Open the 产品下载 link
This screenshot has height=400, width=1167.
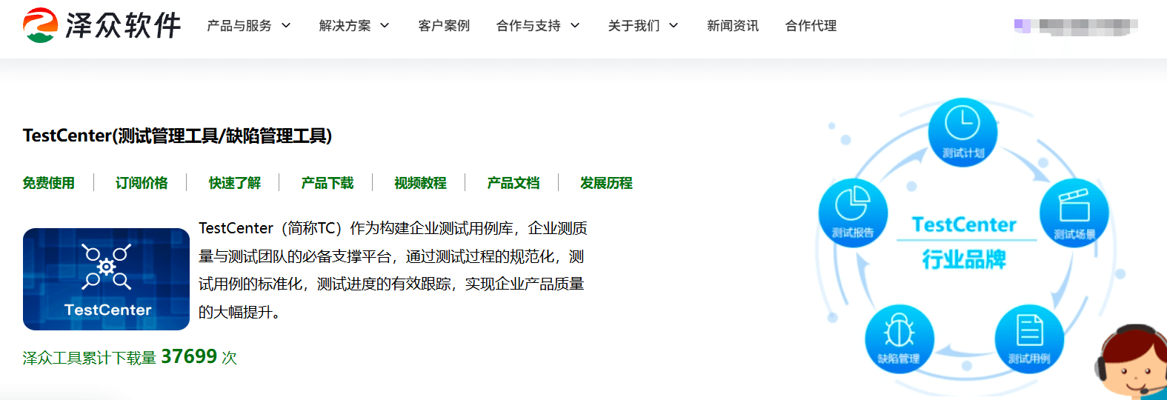point(328,183)
